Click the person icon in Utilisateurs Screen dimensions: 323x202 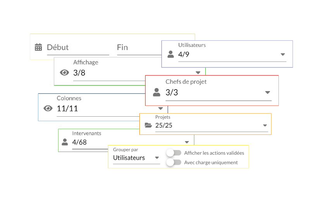coord(170,54)
